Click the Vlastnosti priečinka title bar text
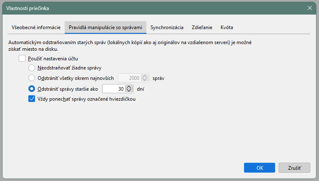The width and height of the screenshot is (319, 181). 30,8
